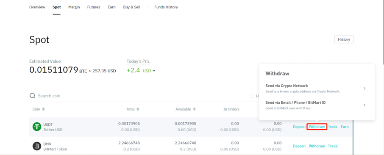
Task: Click Trade link for BMX row
Action: (x=333, y=146)
